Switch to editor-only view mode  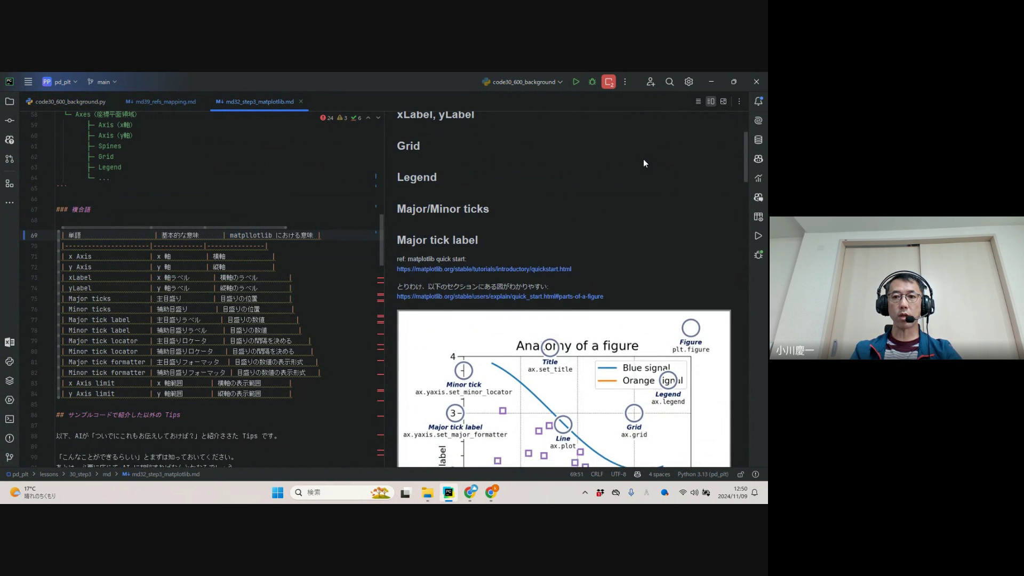(698, 101)
